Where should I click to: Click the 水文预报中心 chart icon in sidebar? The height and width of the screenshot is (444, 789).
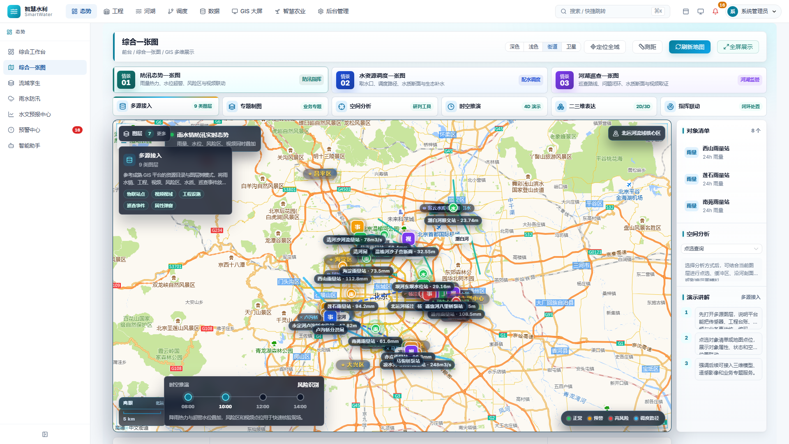pos(11,114)
